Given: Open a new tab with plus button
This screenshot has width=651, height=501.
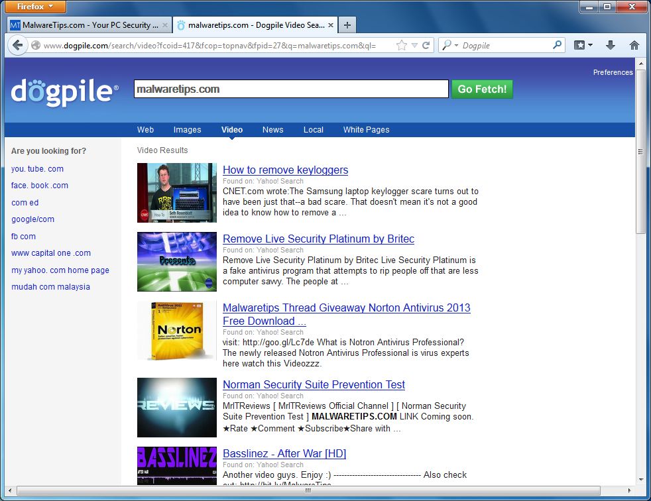Looking at the screenshot, I should pos(347,25).
